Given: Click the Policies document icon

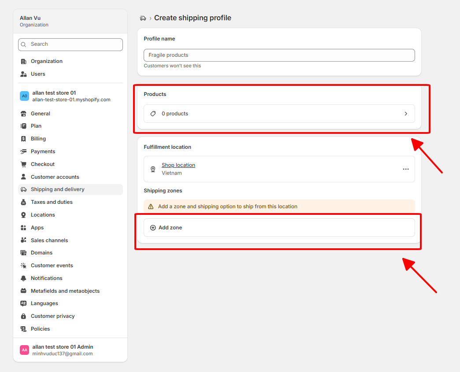Looking at the screenshot, I should pyautogui.click(x=23, y=329).
